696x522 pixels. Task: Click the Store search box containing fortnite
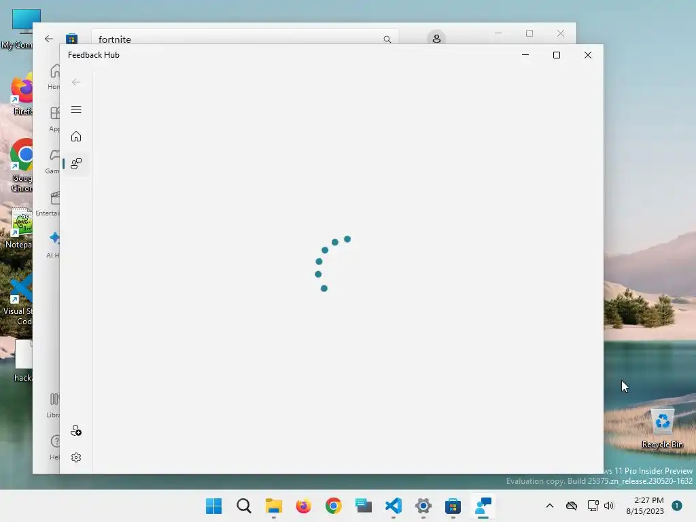click(245, 37)
